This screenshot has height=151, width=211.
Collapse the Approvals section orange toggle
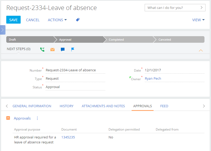(x=8, y=118)
